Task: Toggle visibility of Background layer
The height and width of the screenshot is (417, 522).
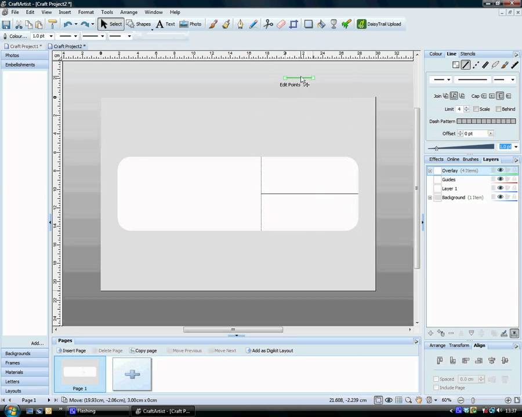Action: (500, 197)
